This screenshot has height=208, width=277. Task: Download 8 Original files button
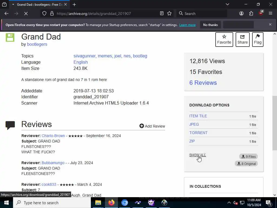(246, 164)
